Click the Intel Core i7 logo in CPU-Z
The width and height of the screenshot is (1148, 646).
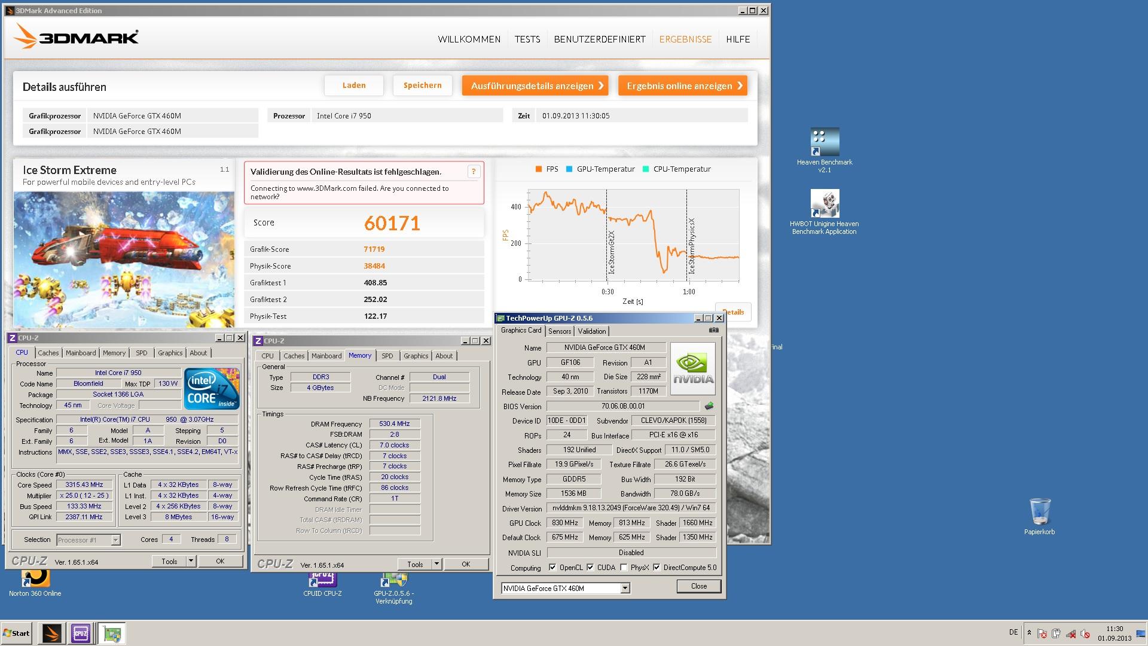212,389
